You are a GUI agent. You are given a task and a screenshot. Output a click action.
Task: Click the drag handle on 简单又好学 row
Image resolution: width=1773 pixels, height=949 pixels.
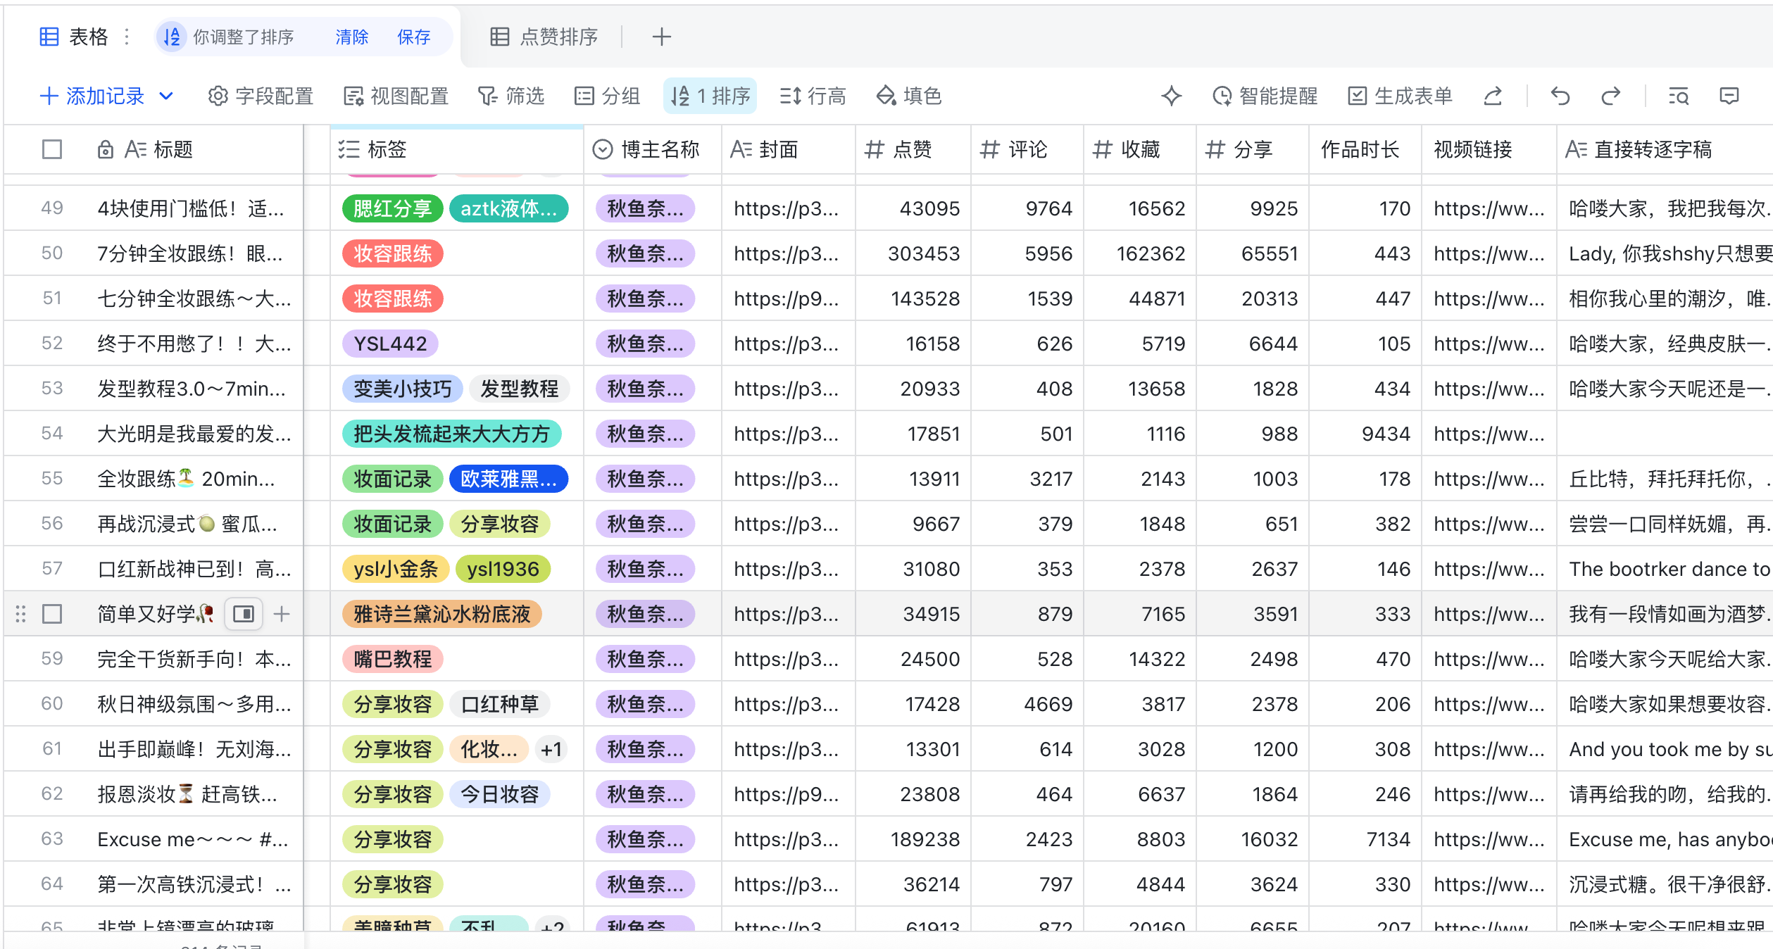click(21, 614)
